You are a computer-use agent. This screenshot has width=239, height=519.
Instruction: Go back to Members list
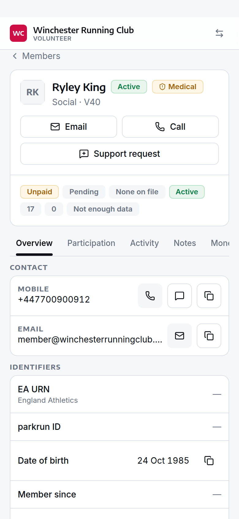pyautogui.click(x=36, y=56)
